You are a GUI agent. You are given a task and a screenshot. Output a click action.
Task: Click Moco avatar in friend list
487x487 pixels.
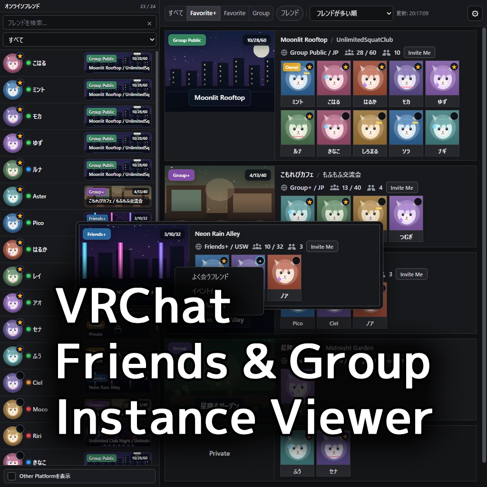pyautogui.click(x=13, y=409)
